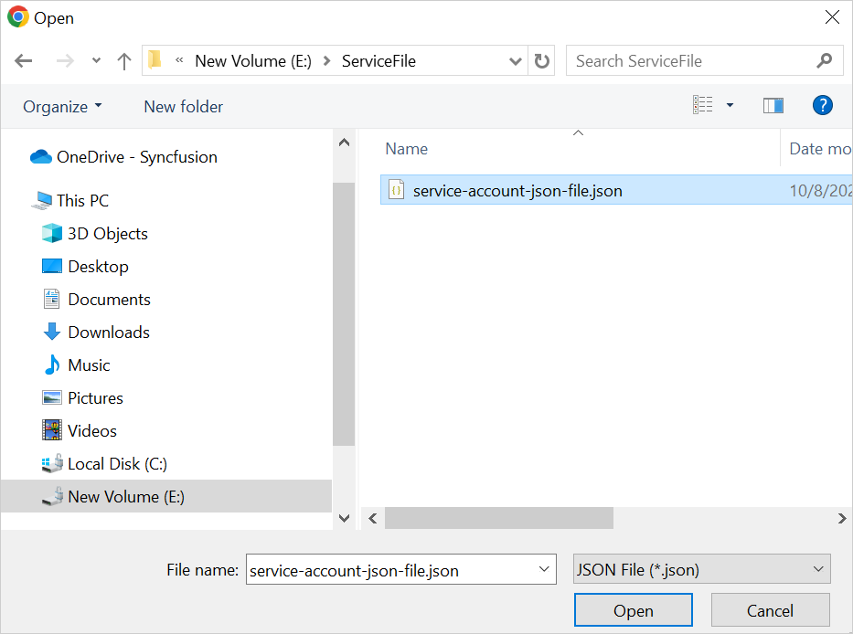Open the JSON File type filter dropdown
This screenshot has width=853, height=634.
(701, 570)
